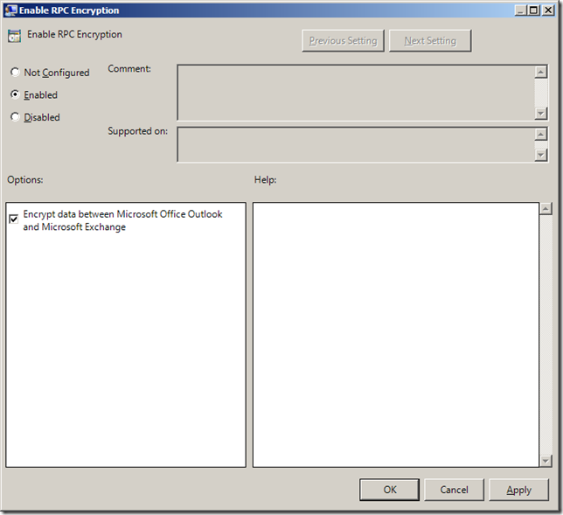Click the Help pane scroll up arrow

(546, 209)
